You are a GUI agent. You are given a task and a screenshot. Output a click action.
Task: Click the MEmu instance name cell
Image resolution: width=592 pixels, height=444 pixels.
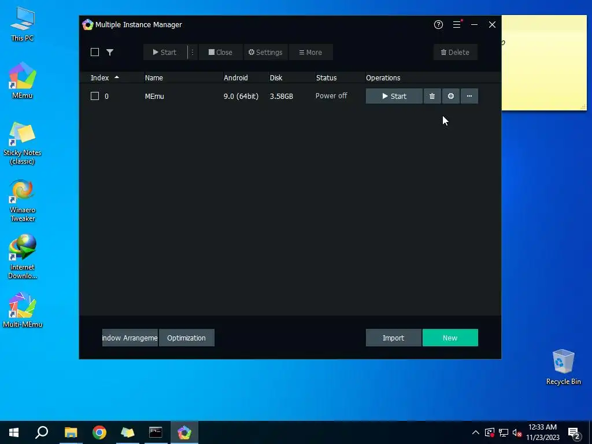[154, 97]
